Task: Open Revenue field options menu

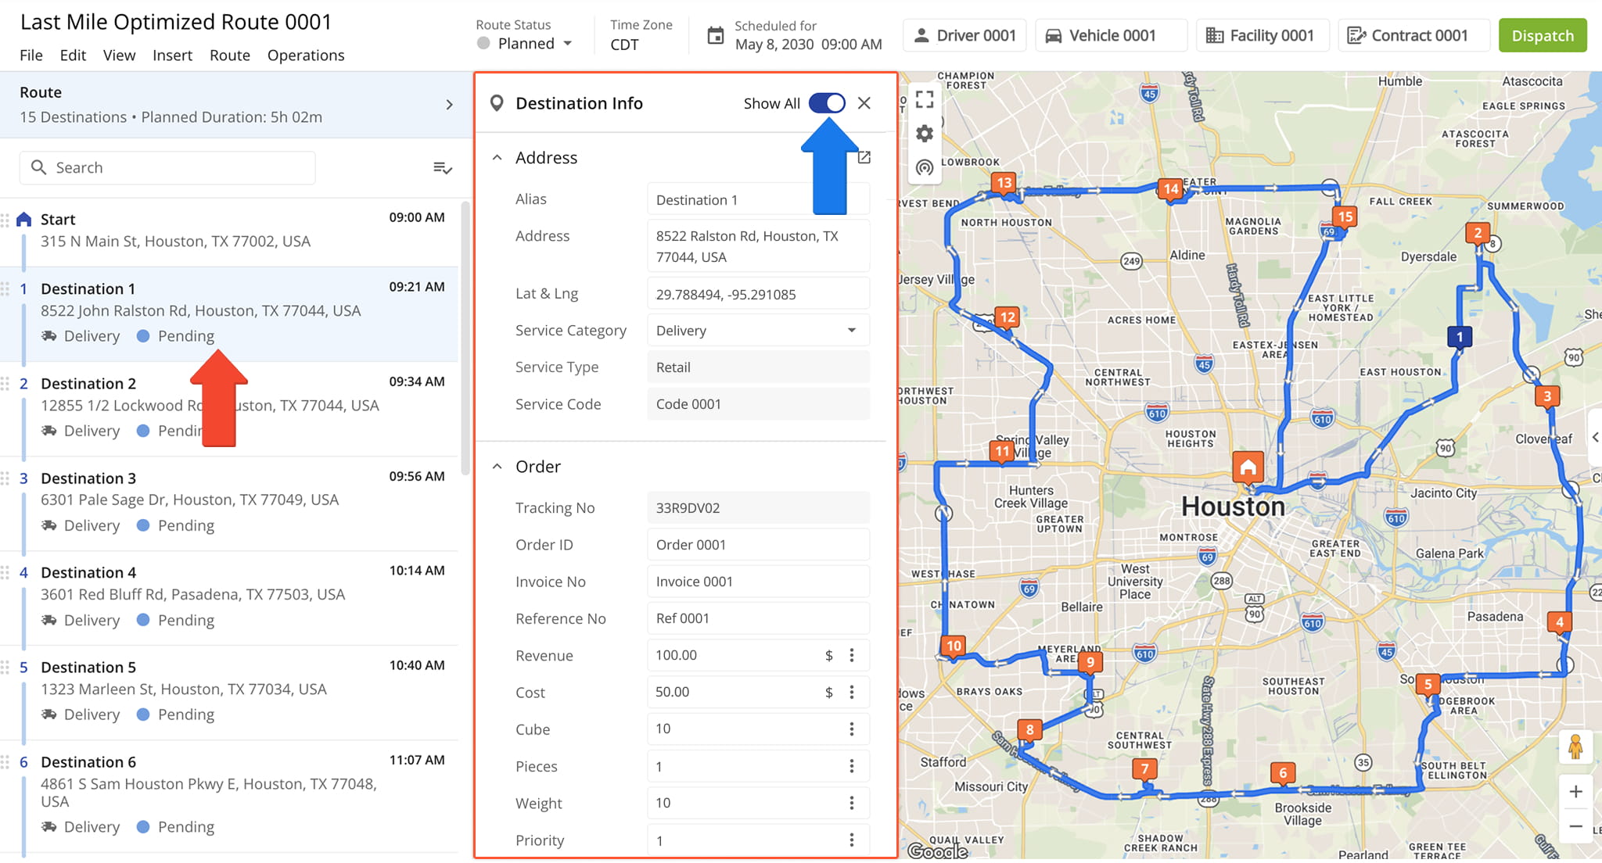Action: point(852,655)
